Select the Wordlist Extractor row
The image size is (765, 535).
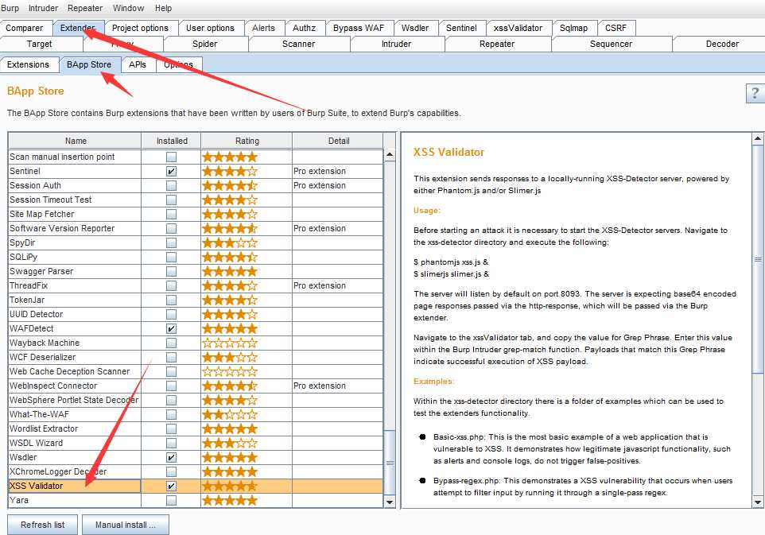click(75, 428)
